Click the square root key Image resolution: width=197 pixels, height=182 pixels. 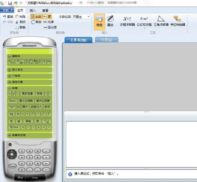(43, 114)
